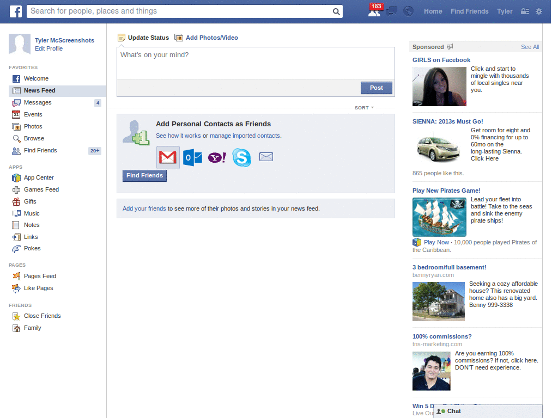Open the Edit Profile link
The height and width of the screenshot is (418, 558).
point(48,48)
